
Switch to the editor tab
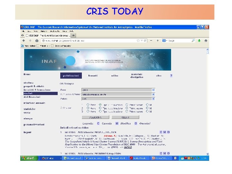[115, 76]
